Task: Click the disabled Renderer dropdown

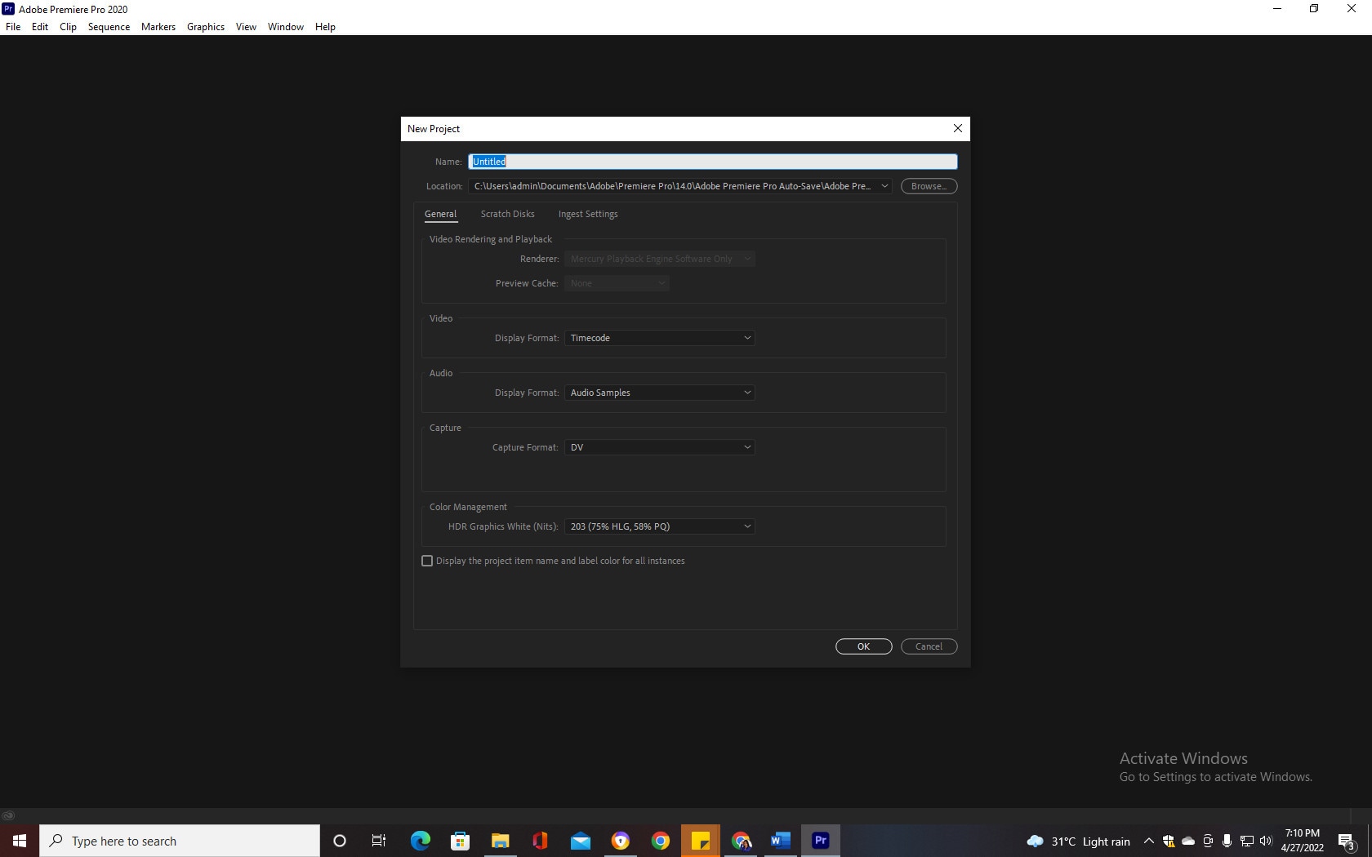Action: [x=660, y=259]
